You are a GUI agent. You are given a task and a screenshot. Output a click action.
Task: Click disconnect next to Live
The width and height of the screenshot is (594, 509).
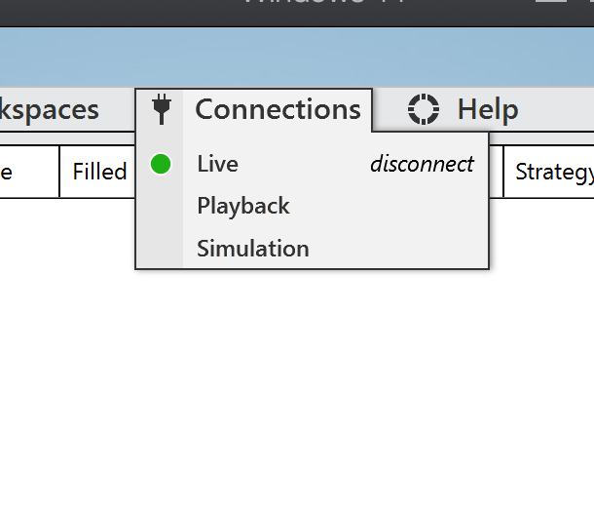coord(422,164)
